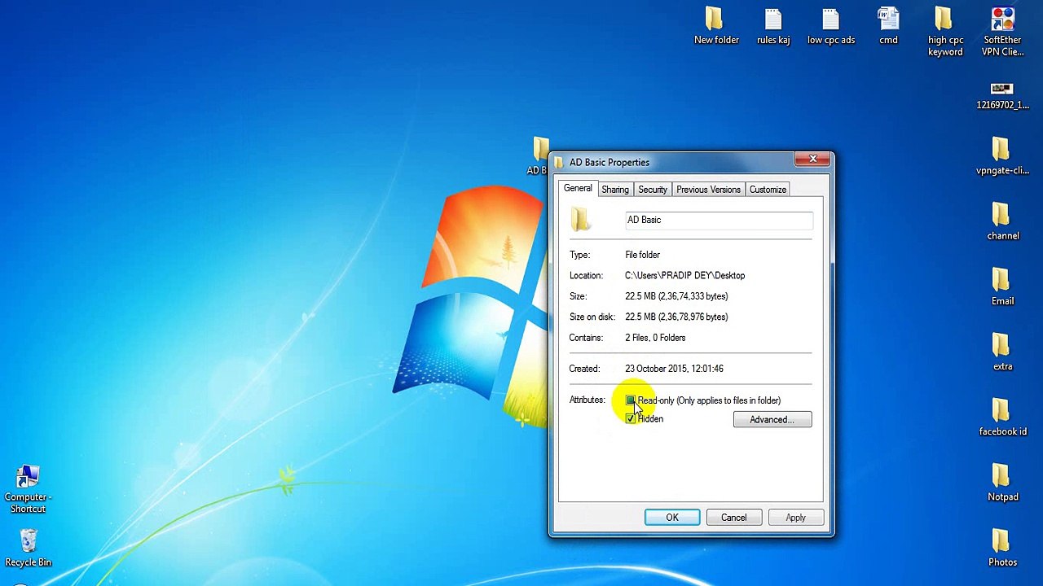This screenshot has height=586, width=1043.
Task: Open the Previous Versions tab
Action: coord(708,190)
